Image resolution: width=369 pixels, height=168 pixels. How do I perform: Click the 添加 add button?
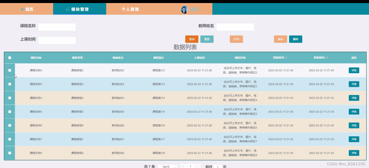280,39
